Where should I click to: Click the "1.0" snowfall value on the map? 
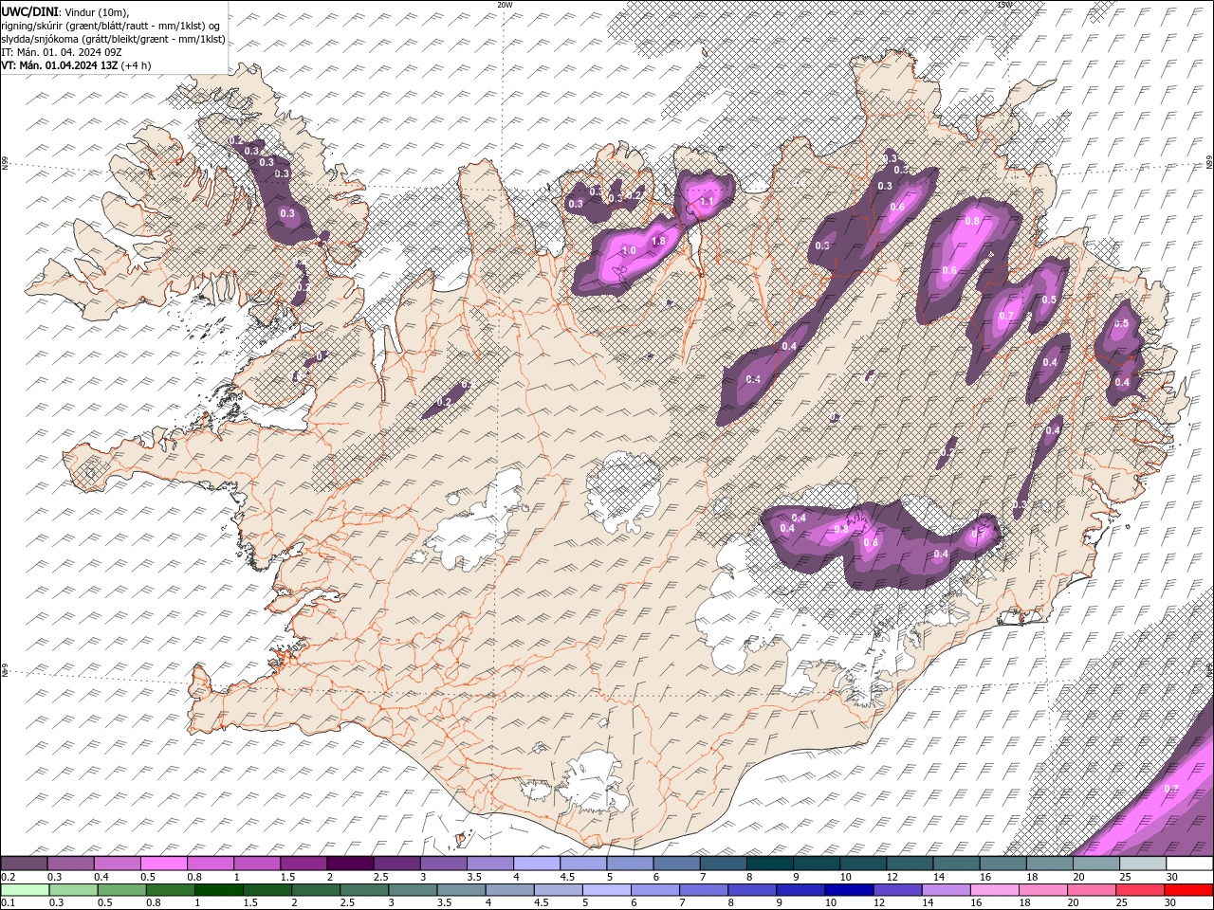[628, 251]
